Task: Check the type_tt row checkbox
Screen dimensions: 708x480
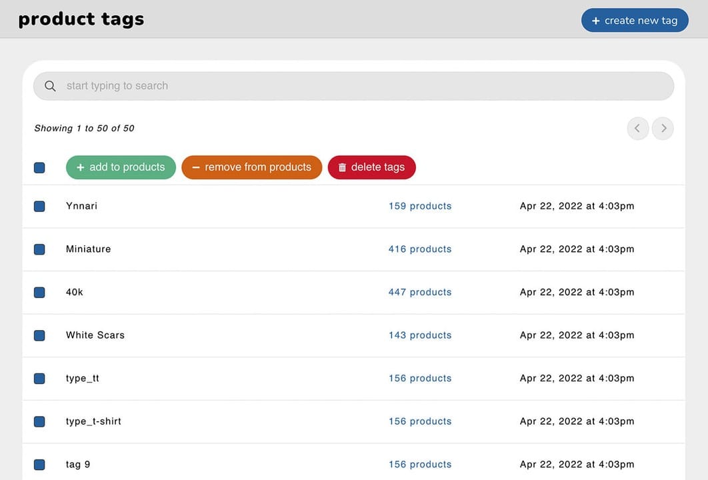Action: (39, 378)
